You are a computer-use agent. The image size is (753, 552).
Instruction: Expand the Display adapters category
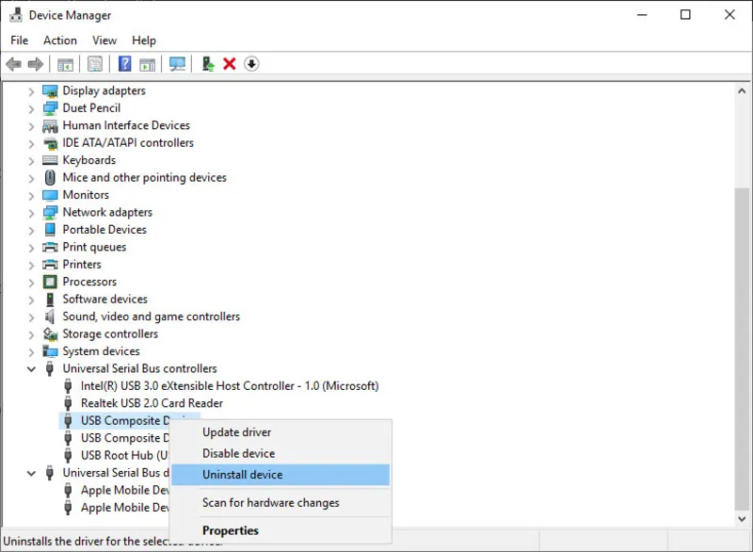(31, 90)
